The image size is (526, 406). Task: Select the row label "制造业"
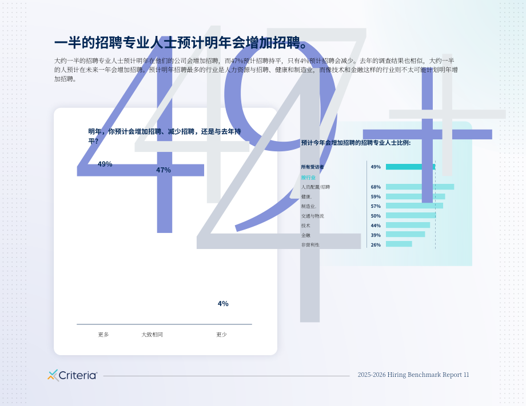[x=309, y=206]
